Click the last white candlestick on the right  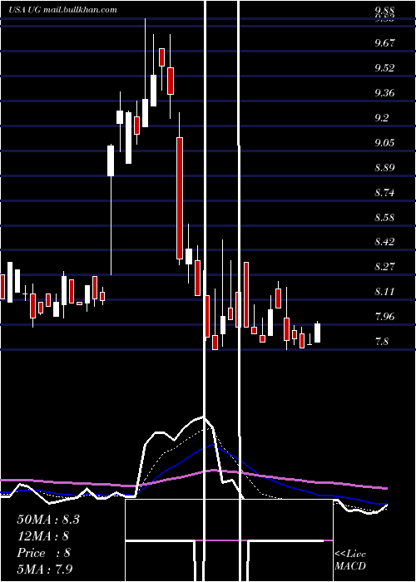tap(317, 333)
